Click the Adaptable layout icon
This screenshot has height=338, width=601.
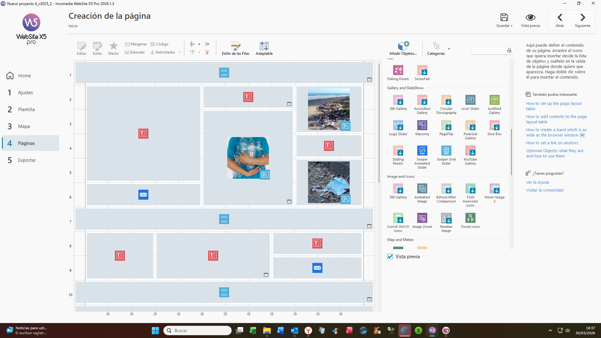pos(264,46)
